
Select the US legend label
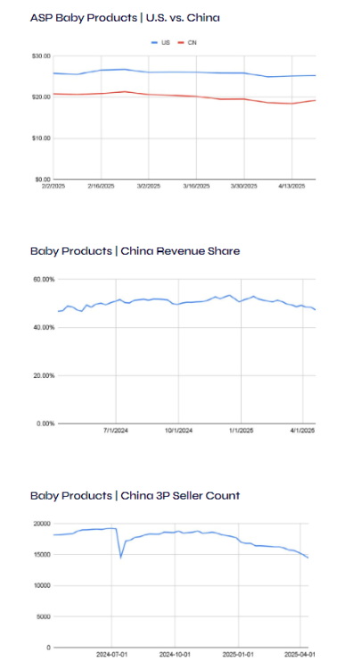pos(165,43)
